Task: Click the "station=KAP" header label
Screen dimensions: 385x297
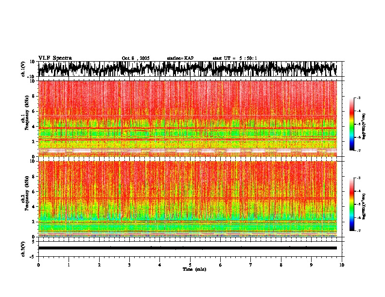Action: [180, 58]
